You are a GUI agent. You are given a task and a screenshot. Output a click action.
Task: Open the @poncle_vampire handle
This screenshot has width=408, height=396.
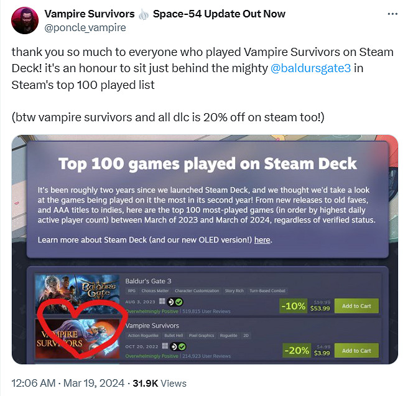[85, 27]
